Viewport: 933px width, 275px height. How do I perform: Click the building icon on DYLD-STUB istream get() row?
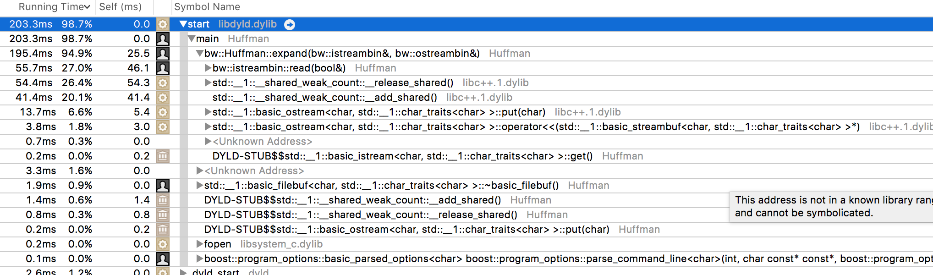point(163,156)
